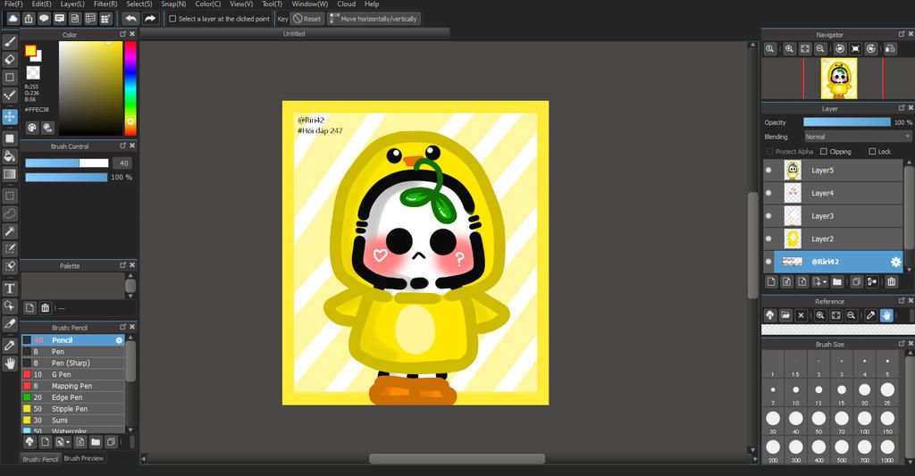The height and width of the screenshot is (476, 915).
Task: Pick the rectangular Select tool
Action: click(10, 196)
